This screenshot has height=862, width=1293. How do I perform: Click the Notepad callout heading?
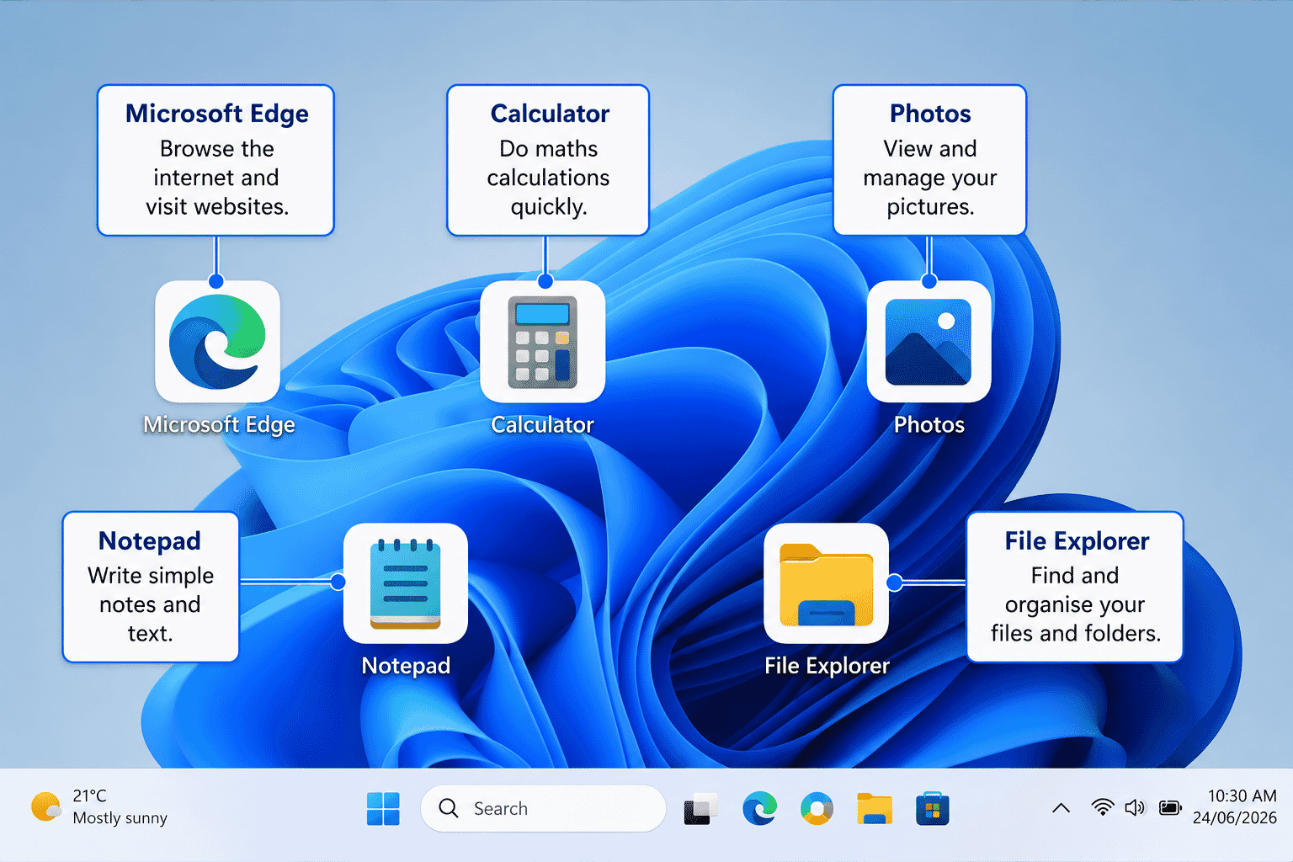click(150, 540)
